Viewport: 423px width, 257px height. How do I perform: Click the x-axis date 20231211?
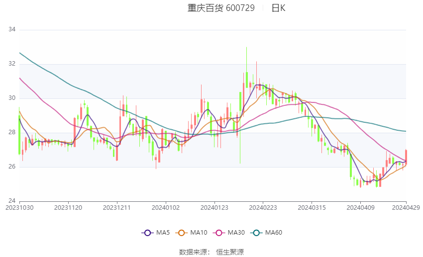click(x=117, y=208)
